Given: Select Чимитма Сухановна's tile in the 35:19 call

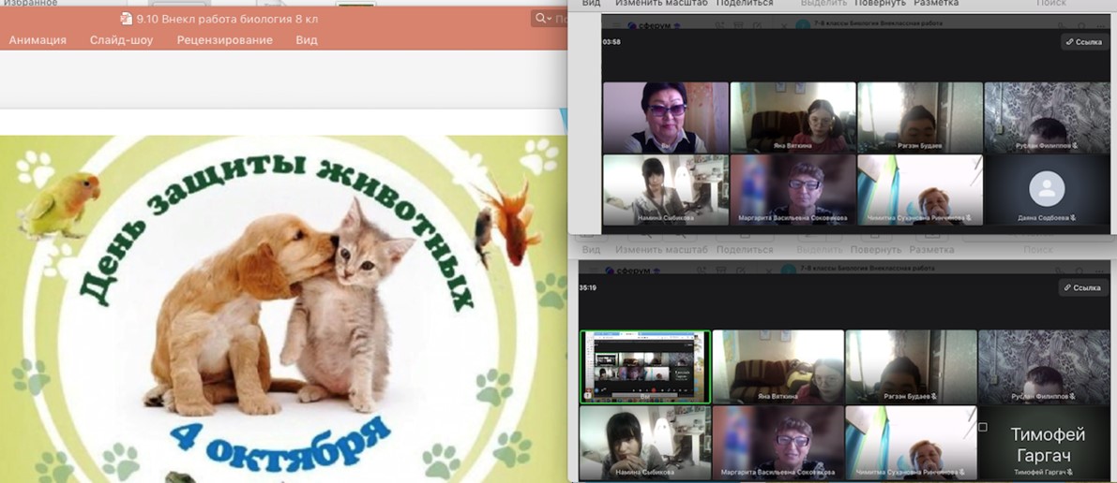Looking at the screenshot, I should 911,443.
